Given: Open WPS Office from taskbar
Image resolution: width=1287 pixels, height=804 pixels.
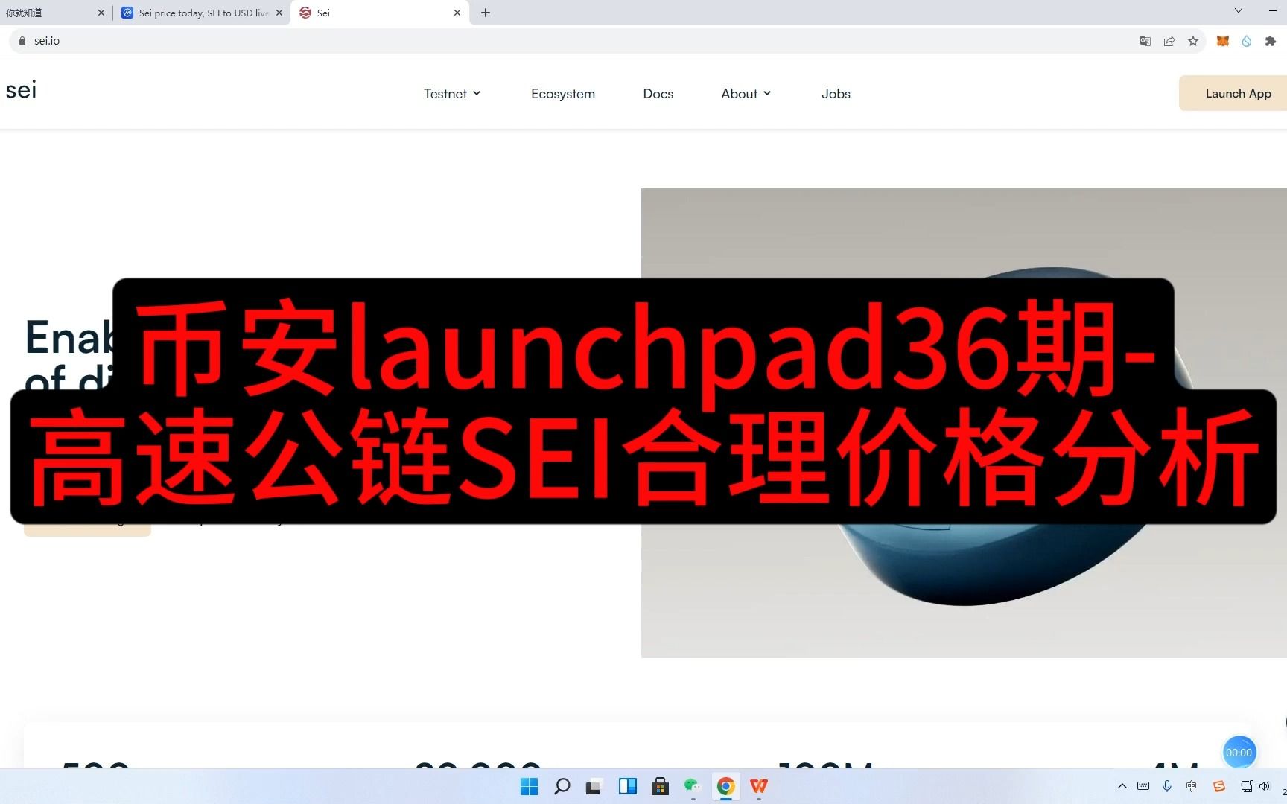Looking at the screenshot, I should pyautogui.click(x=759, y=786).
